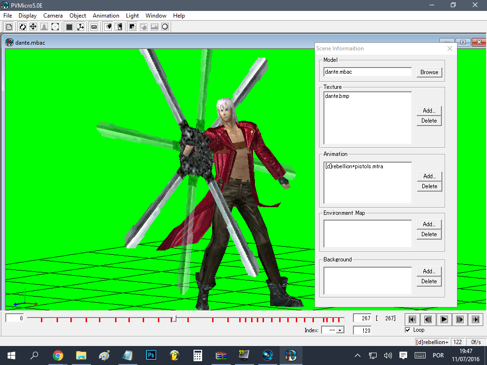Screen dimensions: 487x365
Task: Click the end frame field showing 267
Action: (362, 318)
